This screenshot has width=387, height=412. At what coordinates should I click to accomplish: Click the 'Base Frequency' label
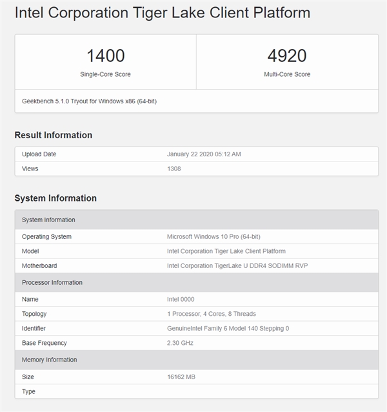[x=45, y=343]
